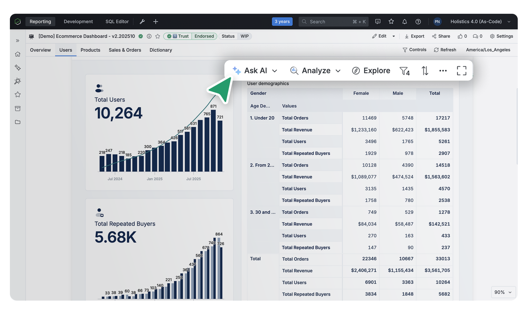Image resolution: width=528 pixels, height=314 pixels.
Task: Click the fullscreen expand icon in widget toolbar
Action: tap(462, 71)
